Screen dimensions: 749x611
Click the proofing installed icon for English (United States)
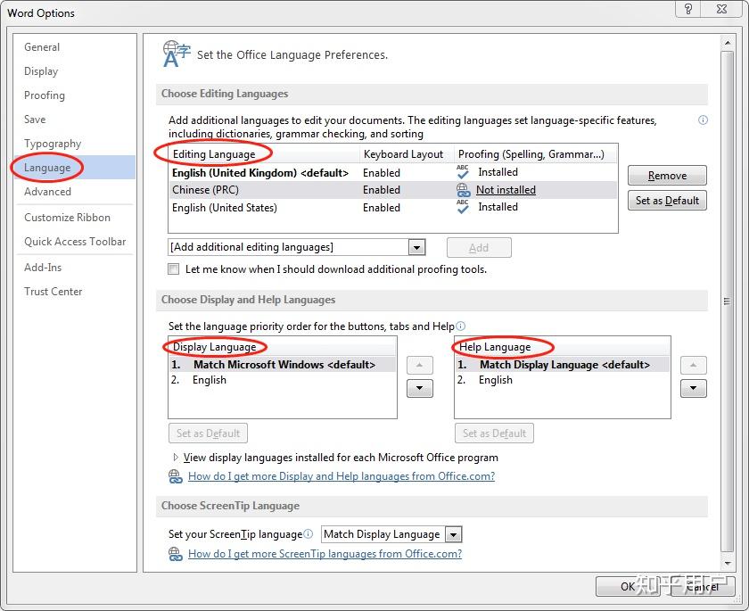463,207
